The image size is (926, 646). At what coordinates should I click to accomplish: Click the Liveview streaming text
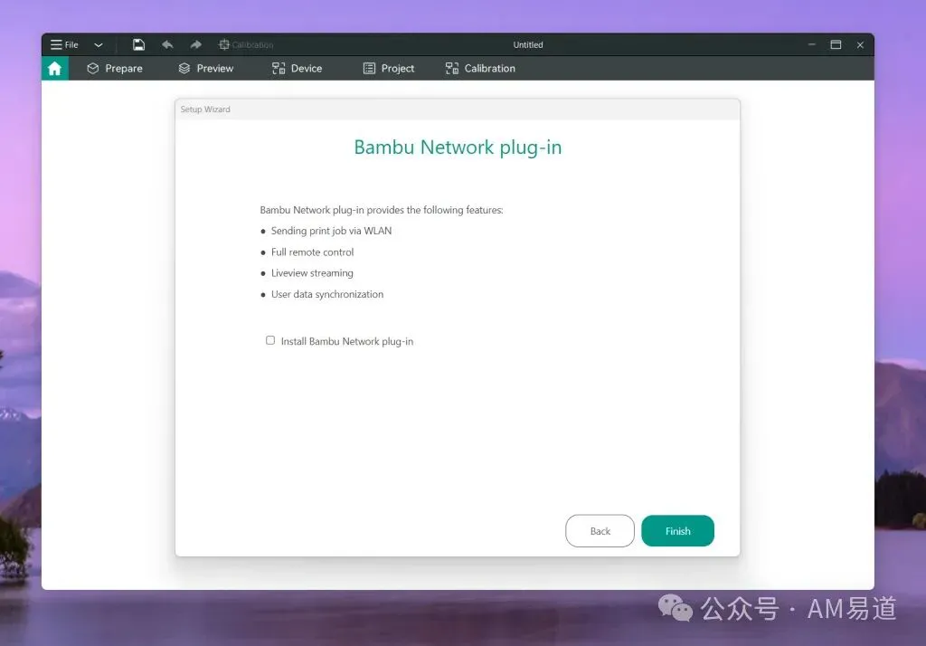[x=312, y=273]
